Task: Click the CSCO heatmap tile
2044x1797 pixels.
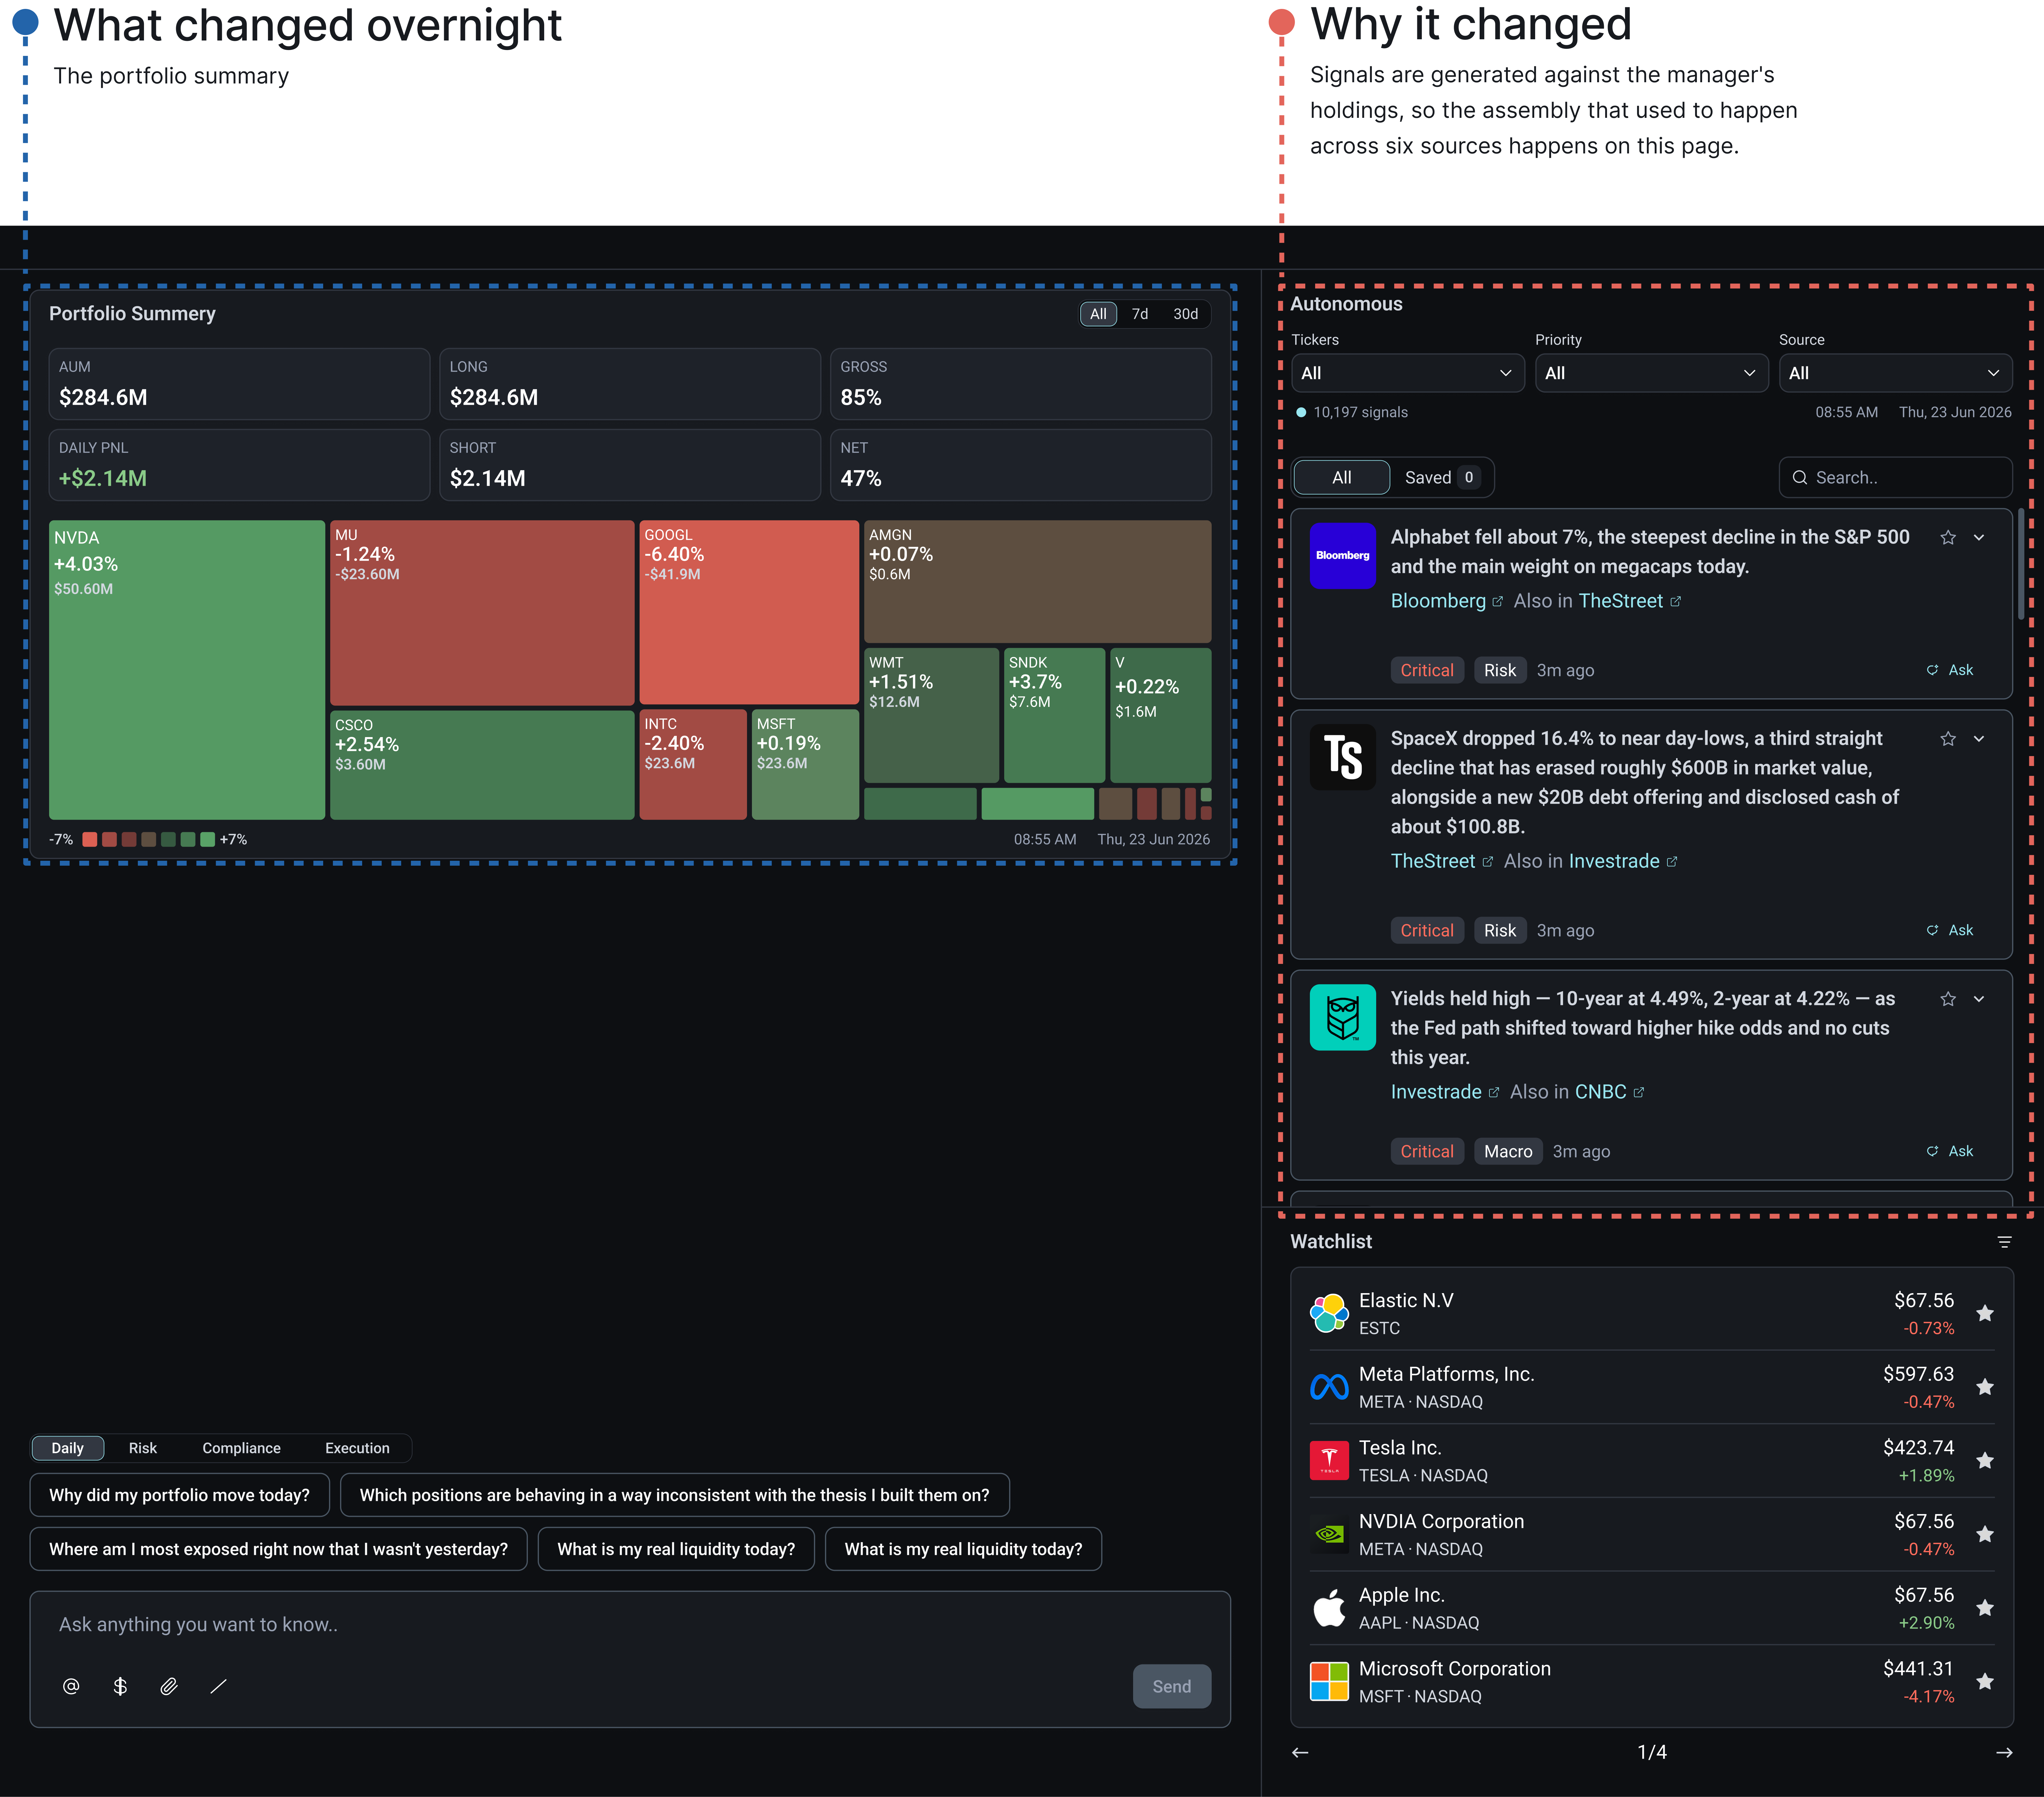Action: (482, 765)
